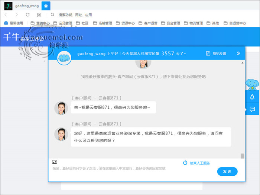
Task: Select the 最常使用 favorites item
Action: pyautogui.click(x=13, y=23)
